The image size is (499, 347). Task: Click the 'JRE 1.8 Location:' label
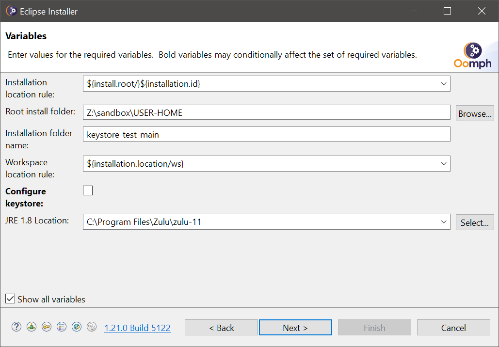tap(37, 221)
